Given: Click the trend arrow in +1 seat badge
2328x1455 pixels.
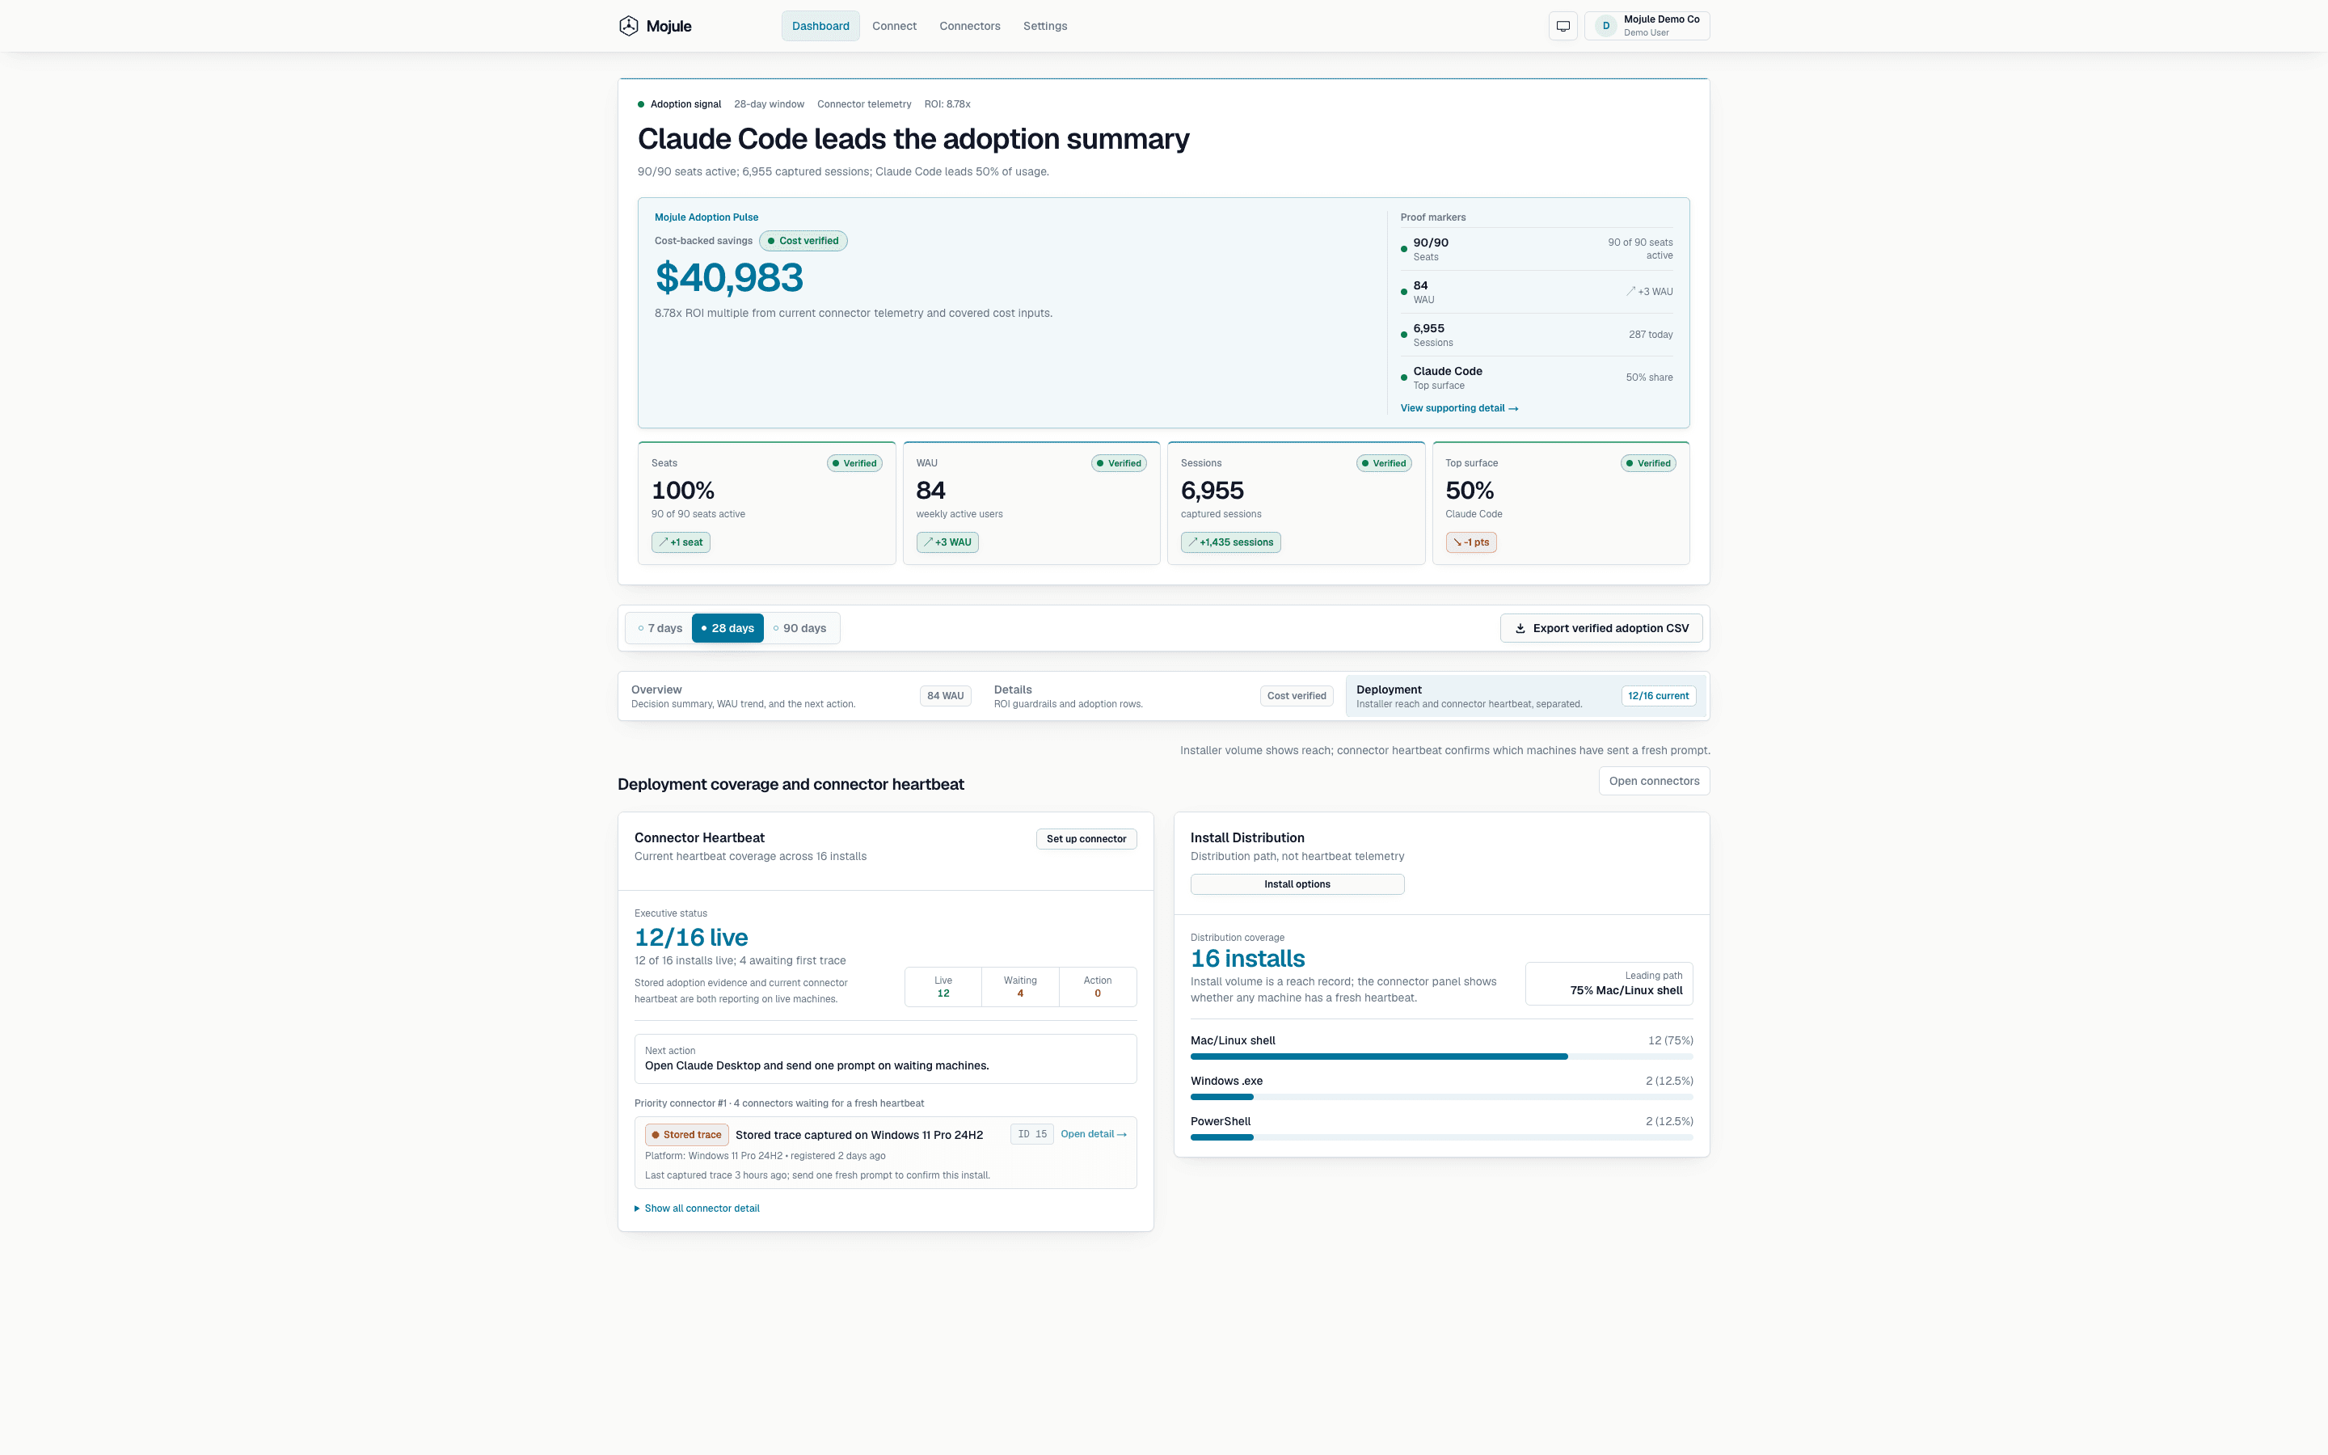Looking at the screenshot, I should pos(663,542).
